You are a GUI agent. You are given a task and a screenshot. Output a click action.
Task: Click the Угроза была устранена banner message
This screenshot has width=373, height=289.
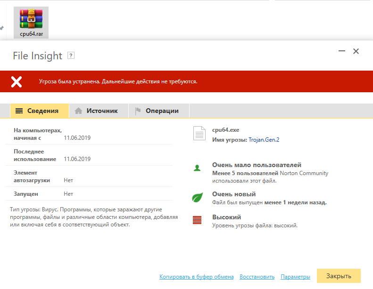pos(118,81)
